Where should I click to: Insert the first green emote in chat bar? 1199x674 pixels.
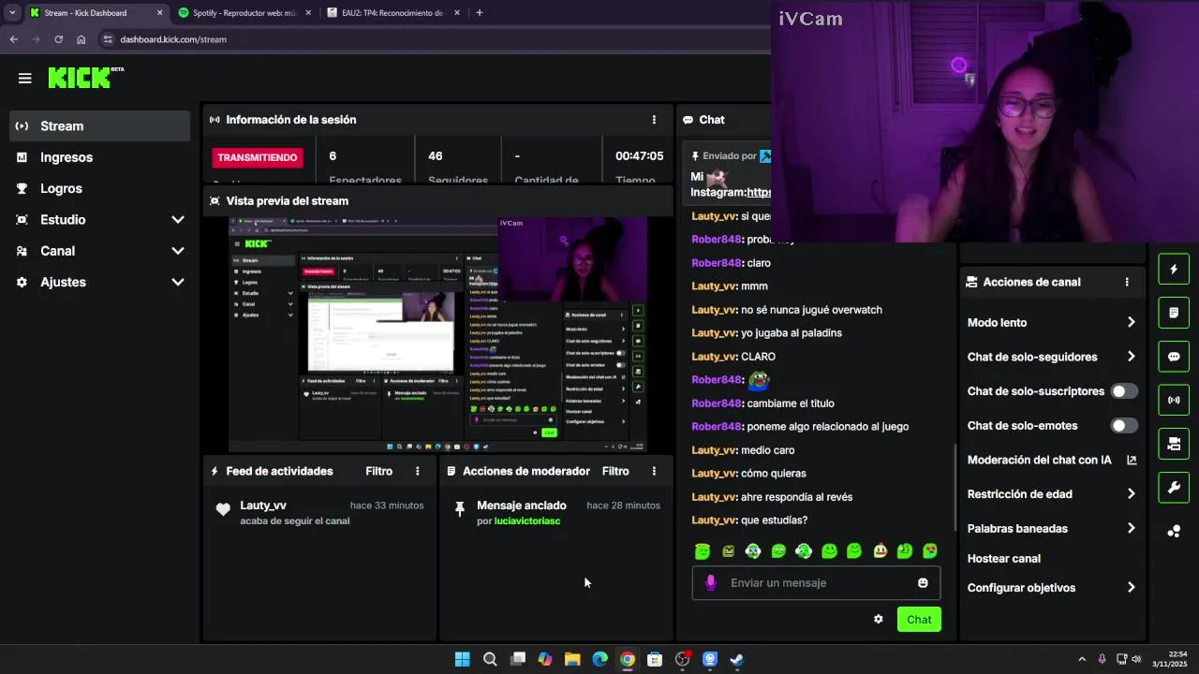pyautogui.click(x=703, y=551)
